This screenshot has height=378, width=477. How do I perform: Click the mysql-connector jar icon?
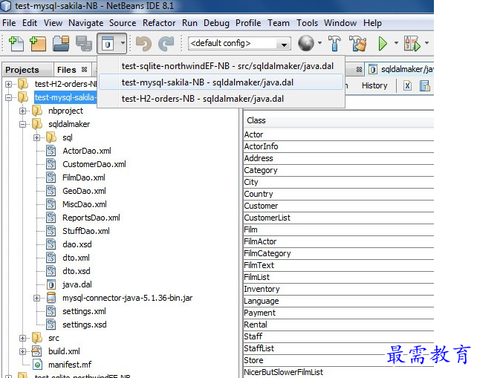point(51,298)
